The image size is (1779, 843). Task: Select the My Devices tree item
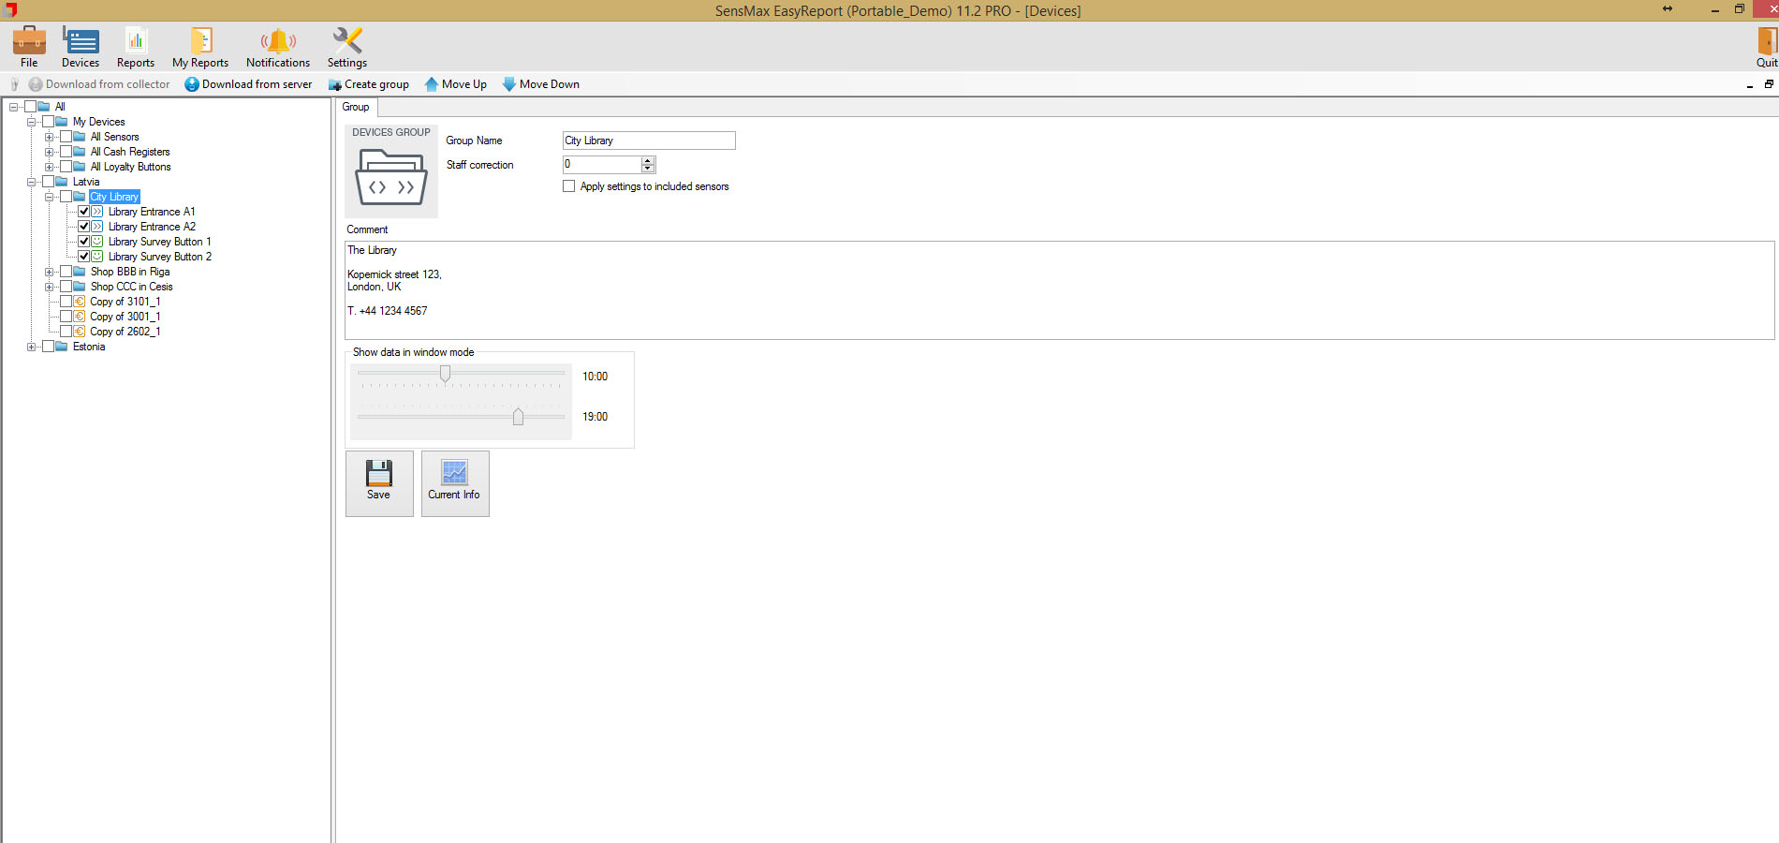(98, 122)
